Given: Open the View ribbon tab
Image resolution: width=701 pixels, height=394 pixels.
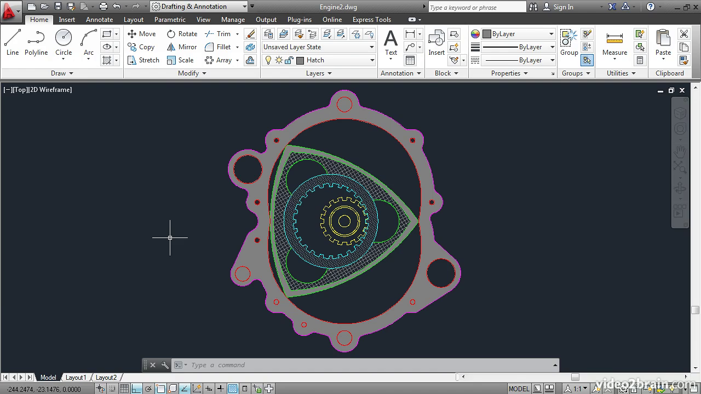Looking at the screenshot, I should [x=203, y=20].
